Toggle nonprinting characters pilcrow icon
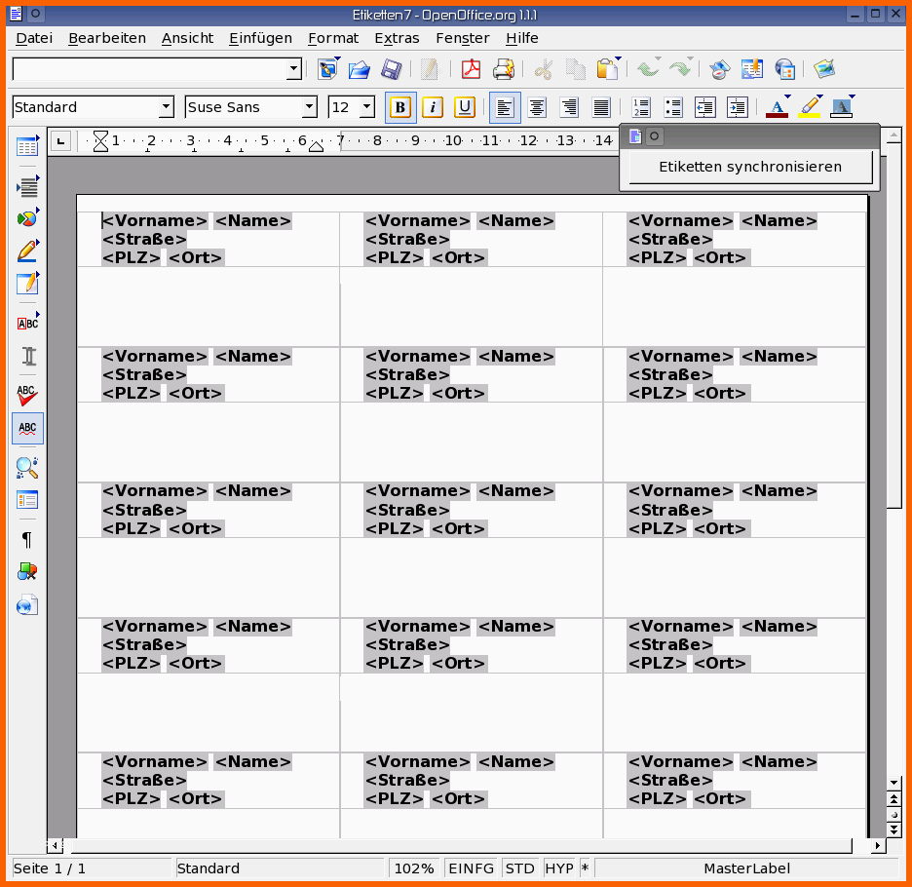The height and width of the screenshot is (887, 912). (x=27, y=540)
